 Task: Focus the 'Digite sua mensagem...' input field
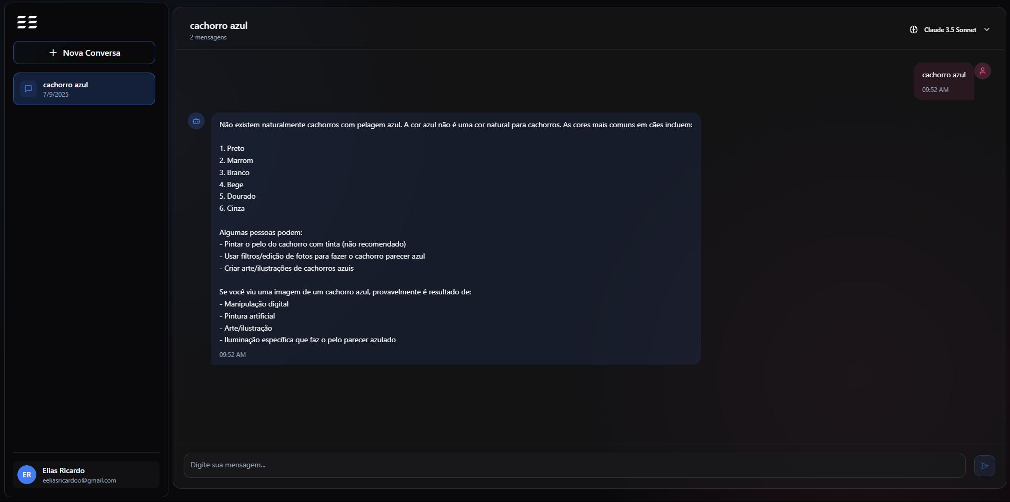(574, 465)
